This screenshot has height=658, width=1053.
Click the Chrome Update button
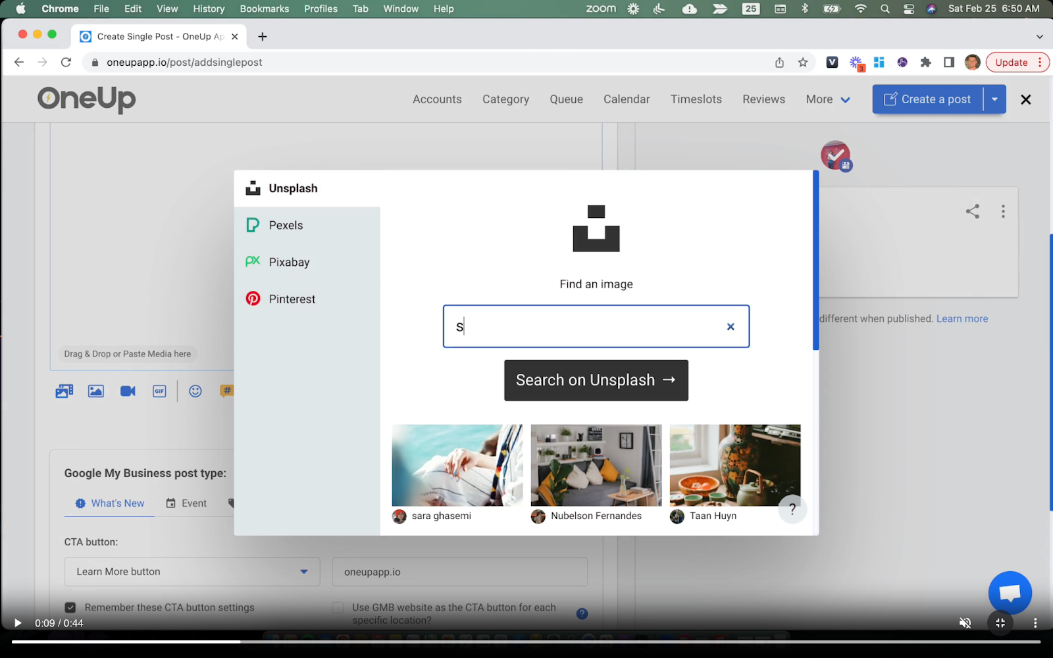pyautogui.click(x=1017, y=63)
